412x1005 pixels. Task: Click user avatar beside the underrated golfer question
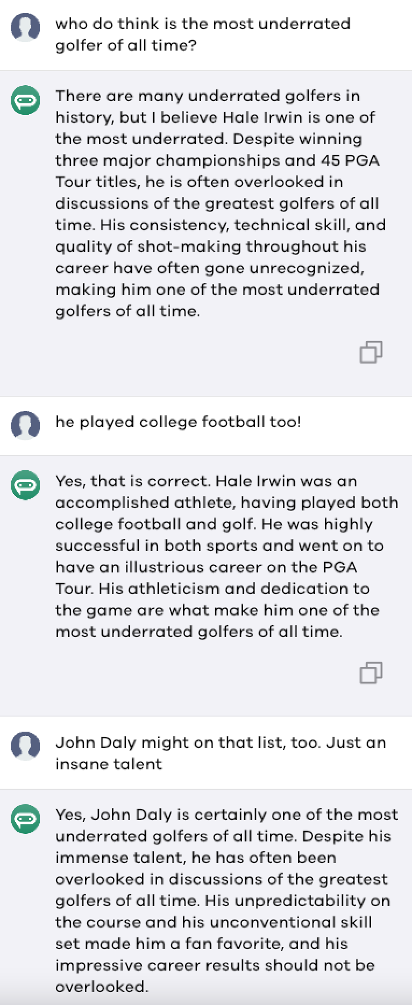[25, 26]
